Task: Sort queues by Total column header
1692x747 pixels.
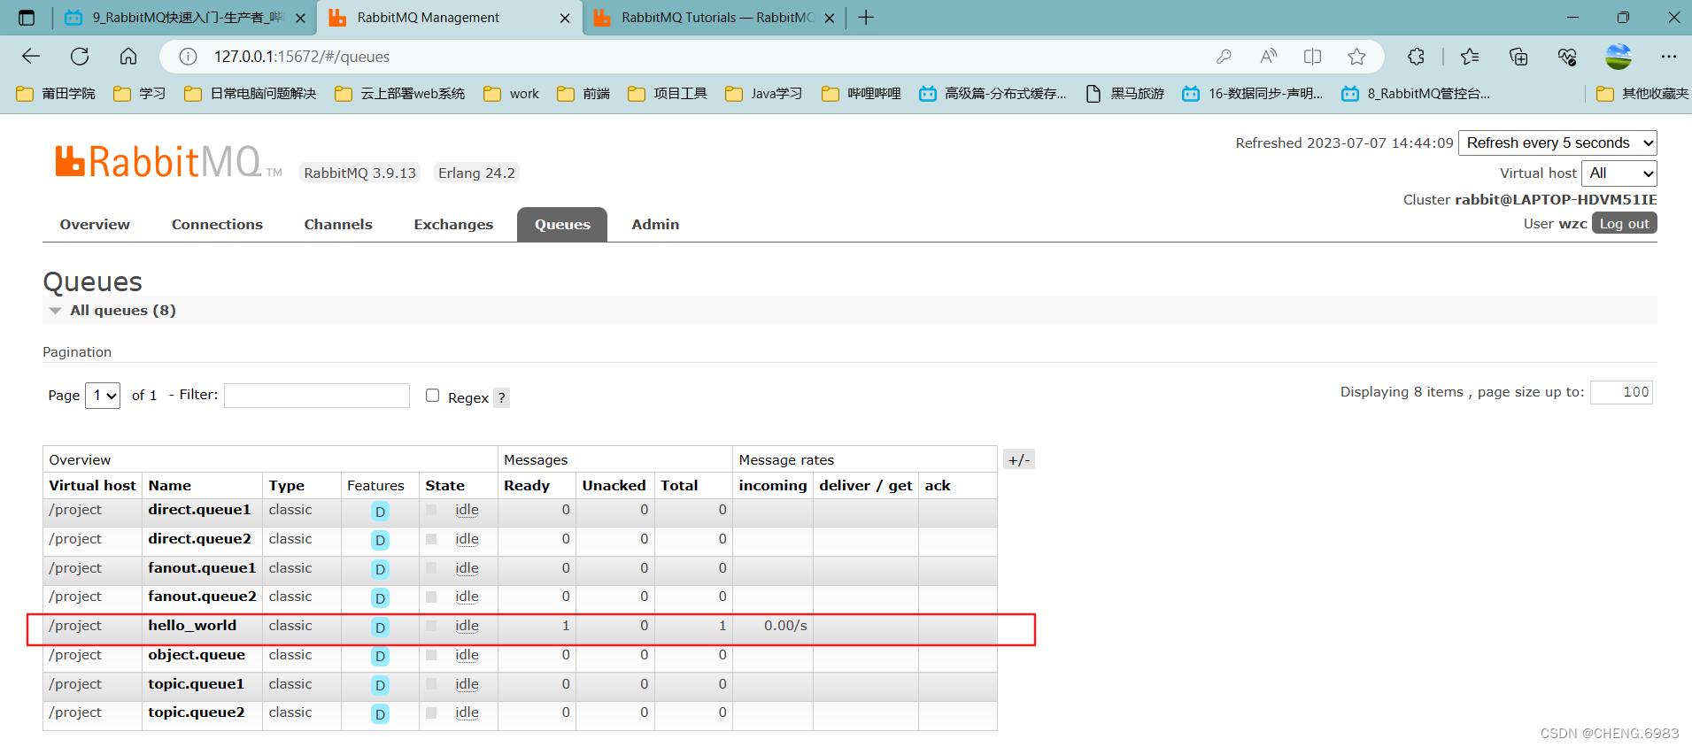Action: point(679,486)
